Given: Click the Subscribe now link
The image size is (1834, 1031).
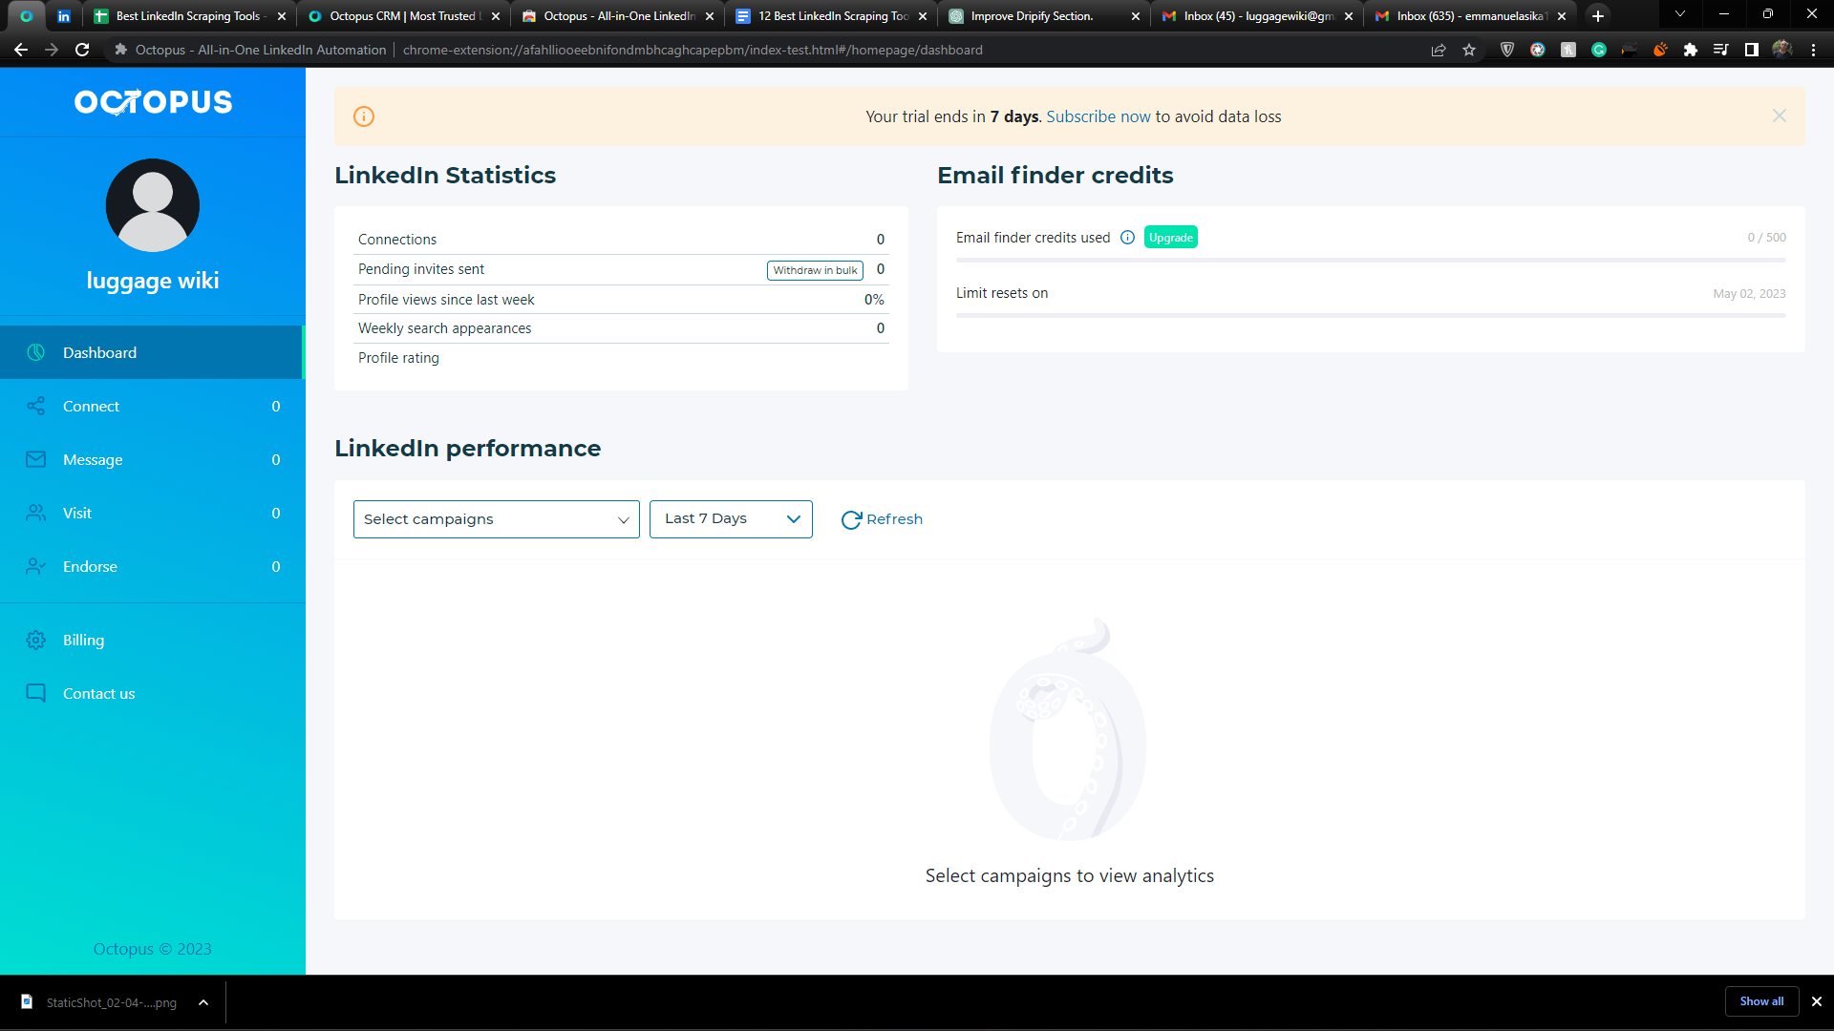Looking at the screenshot, I should 1098,116.
